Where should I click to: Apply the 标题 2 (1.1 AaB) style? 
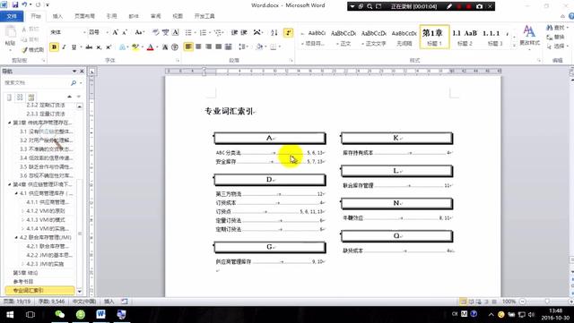[x=465, y=37]
